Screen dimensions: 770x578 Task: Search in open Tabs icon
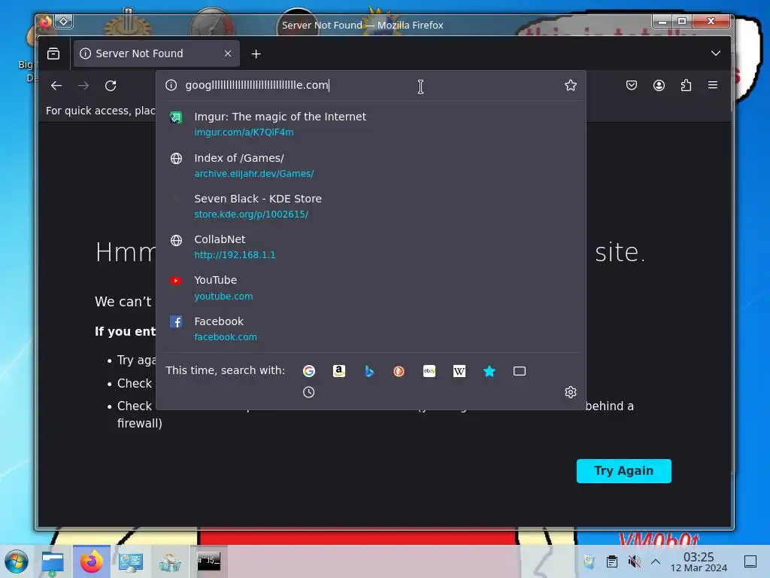click(x=520, y=371)
